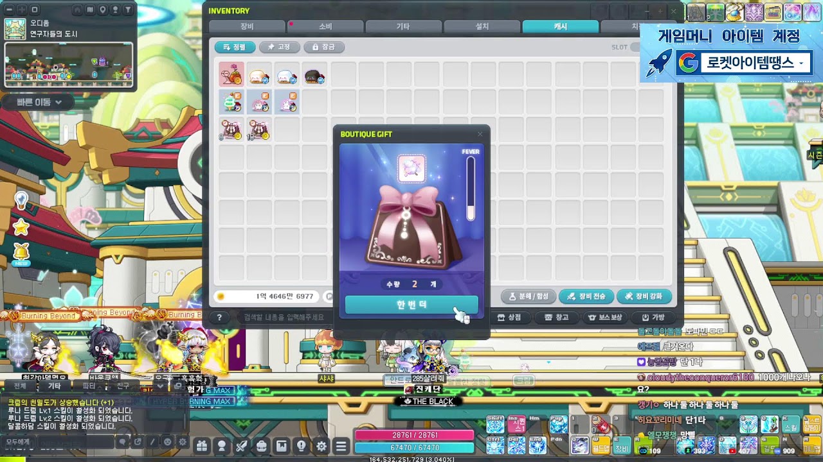The height and width of the screenshot is (462, 823).
Task: Open the 보스 보상 button
Action: click(605, 317)
